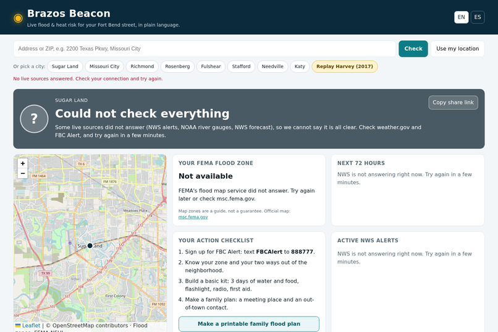Pick the Sugar Land city chip
The width and height of the screenshot is (498, 332).
point(65,66)
